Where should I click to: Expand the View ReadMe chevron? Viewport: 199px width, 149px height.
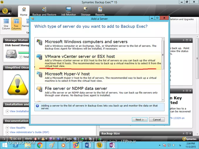point(7,128)
